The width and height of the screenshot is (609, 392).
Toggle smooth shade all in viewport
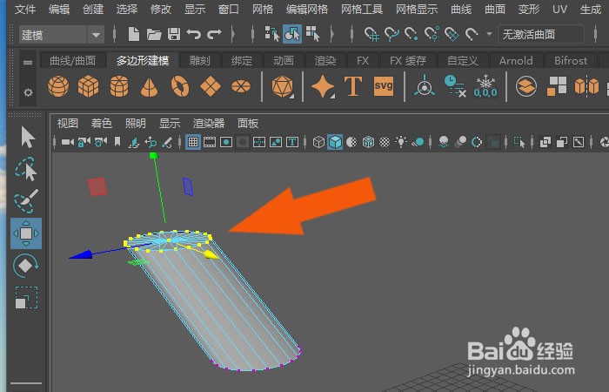[x=335, y=142]
